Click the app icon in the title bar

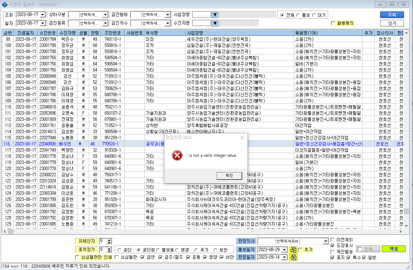click(x=4, y=4)
